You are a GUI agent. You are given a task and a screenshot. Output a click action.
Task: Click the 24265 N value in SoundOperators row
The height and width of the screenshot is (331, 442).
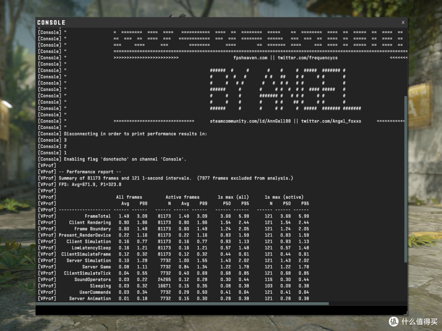[164, 280]
